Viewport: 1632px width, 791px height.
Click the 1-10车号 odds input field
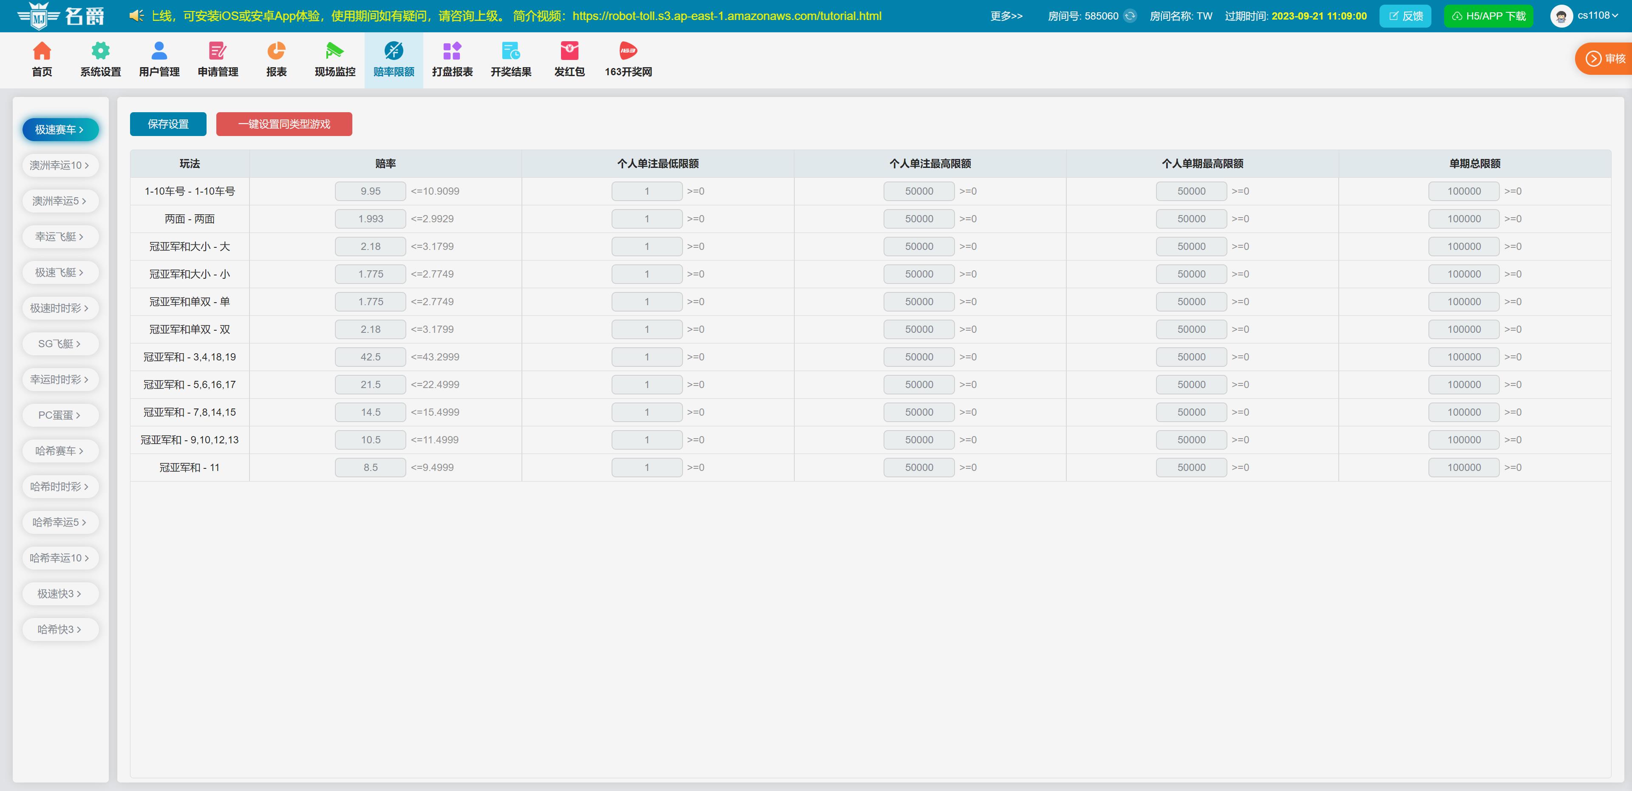point(370,191)
